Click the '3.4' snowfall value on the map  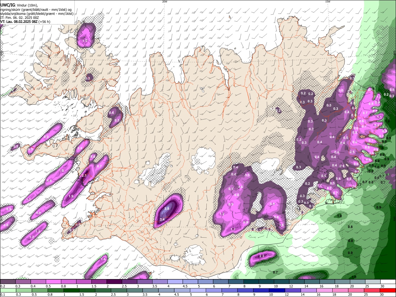(x=162, y=219)
